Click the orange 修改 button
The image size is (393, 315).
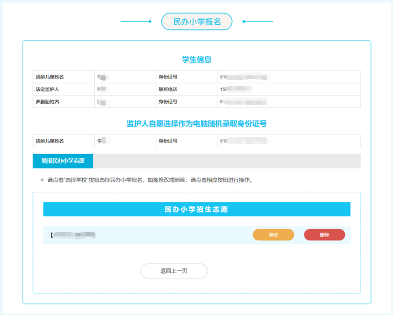273,235
